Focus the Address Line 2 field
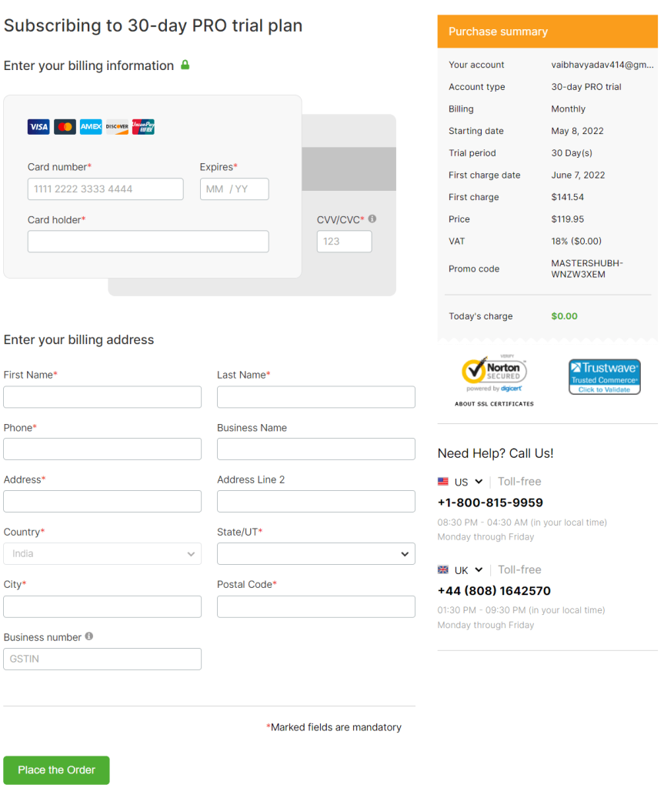 coord(316,502)
